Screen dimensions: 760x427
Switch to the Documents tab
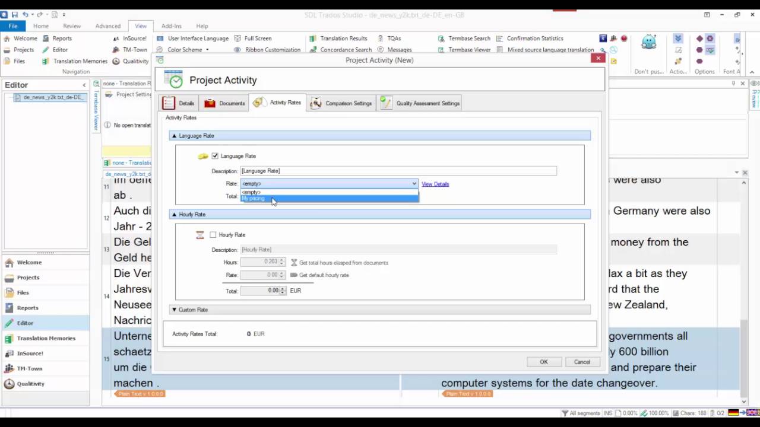(224, 103)
